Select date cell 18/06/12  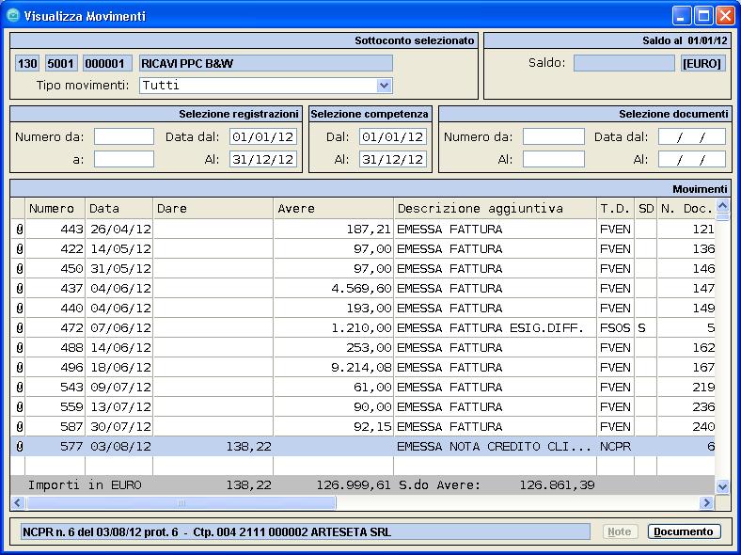[x=119, y=368]
